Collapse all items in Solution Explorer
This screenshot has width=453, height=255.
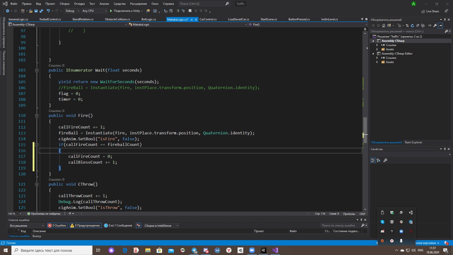[x=418, y=25]
